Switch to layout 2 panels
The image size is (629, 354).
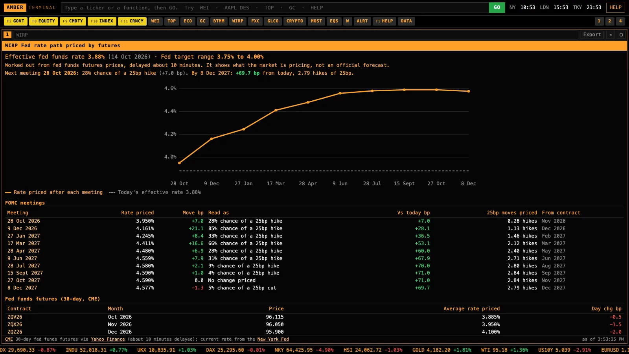click(x=610, y=21)
